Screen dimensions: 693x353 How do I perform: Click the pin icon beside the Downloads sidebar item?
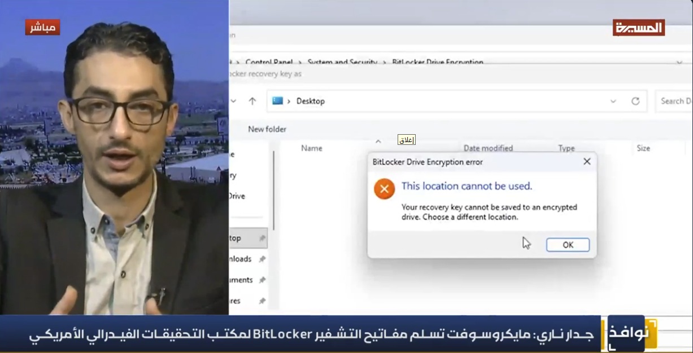tap(262, 259)
